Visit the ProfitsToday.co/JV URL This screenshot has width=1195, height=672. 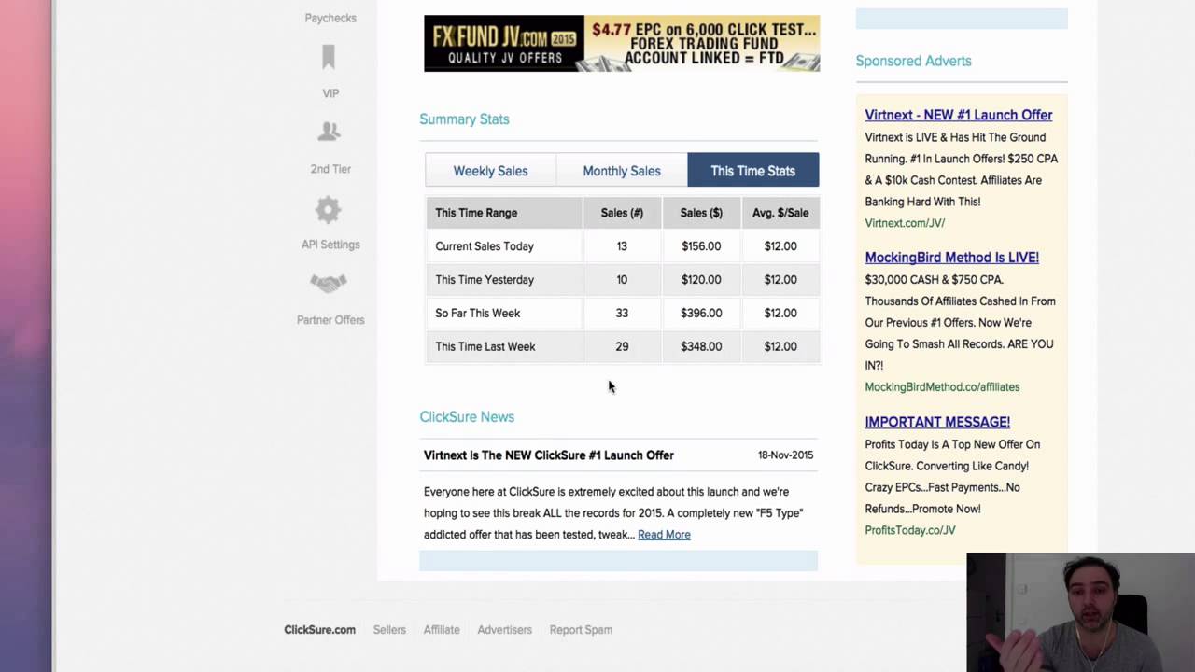[x=910, y=530]
